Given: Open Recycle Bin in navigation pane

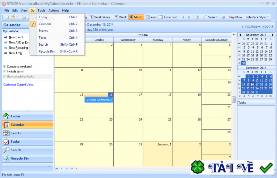Looking at the screenshot, I should coord(27,159).
